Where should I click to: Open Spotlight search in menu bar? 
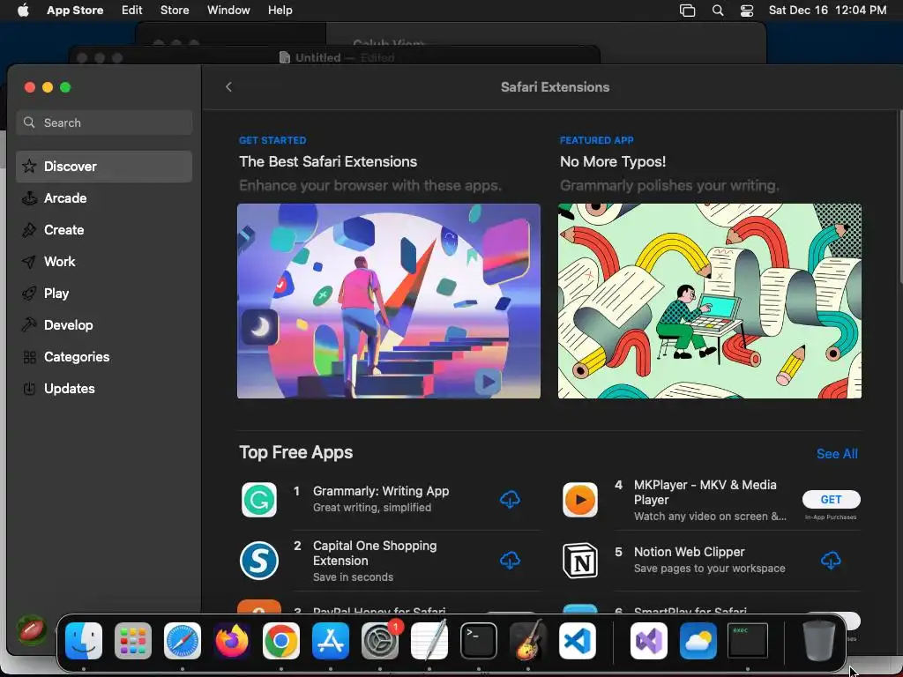[718, 11]
